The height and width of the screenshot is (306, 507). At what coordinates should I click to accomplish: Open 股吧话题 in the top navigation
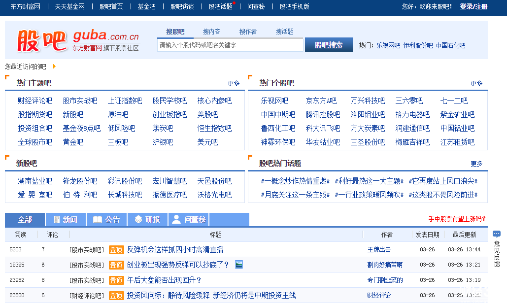coord(221,6)
